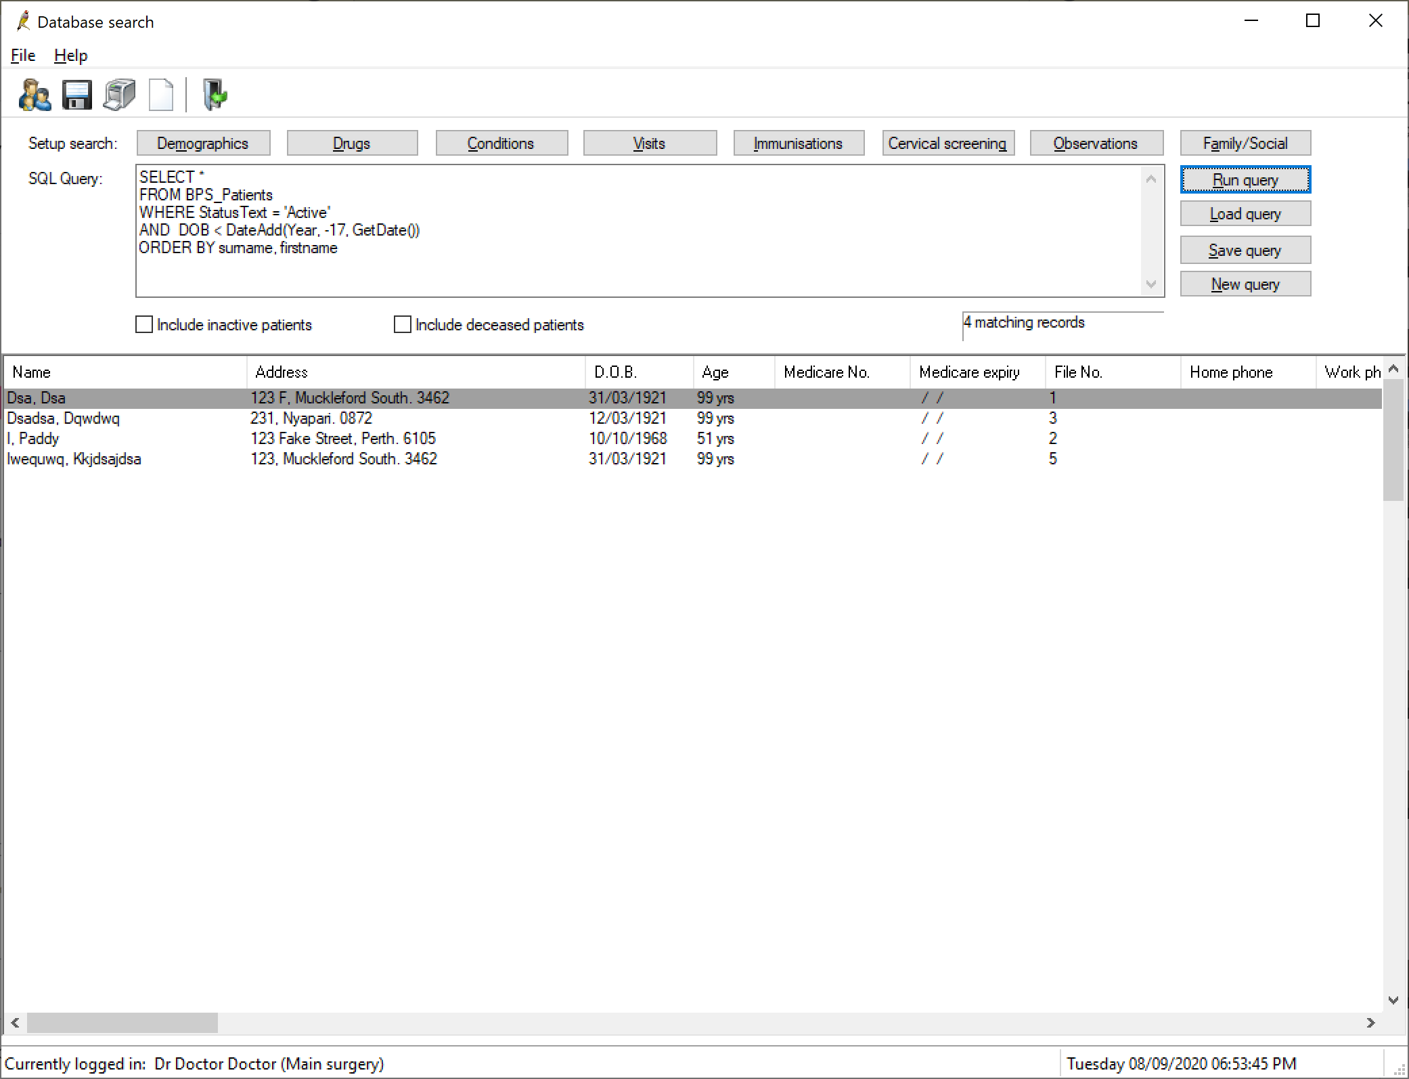The image size is (1409, 1079).
Task: Sort by the Home phone column header
Action: [1249, 372]
